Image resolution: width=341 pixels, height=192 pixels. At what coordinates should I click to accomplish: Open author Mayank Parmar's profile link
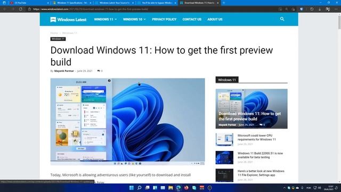(x=64, y=71)
